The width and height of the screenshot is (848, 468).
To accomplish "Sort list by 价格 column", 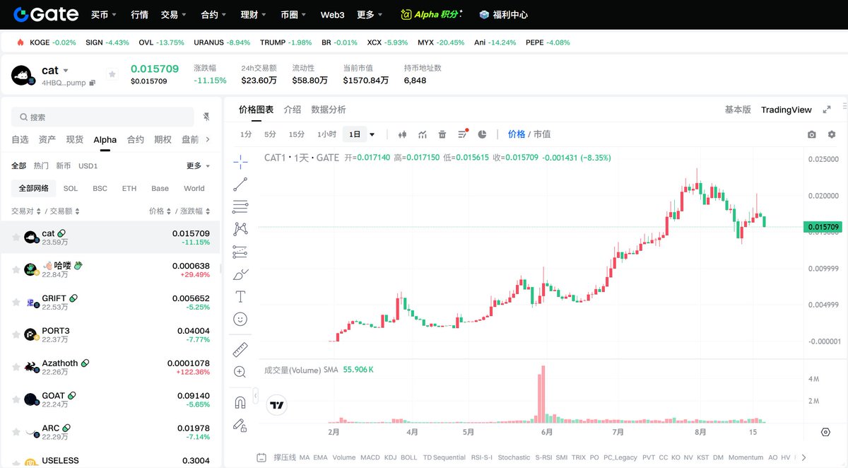I will 160,211.
